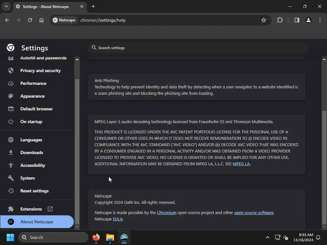Click the sidebar scrollbar up arrow

pos(77,59)
